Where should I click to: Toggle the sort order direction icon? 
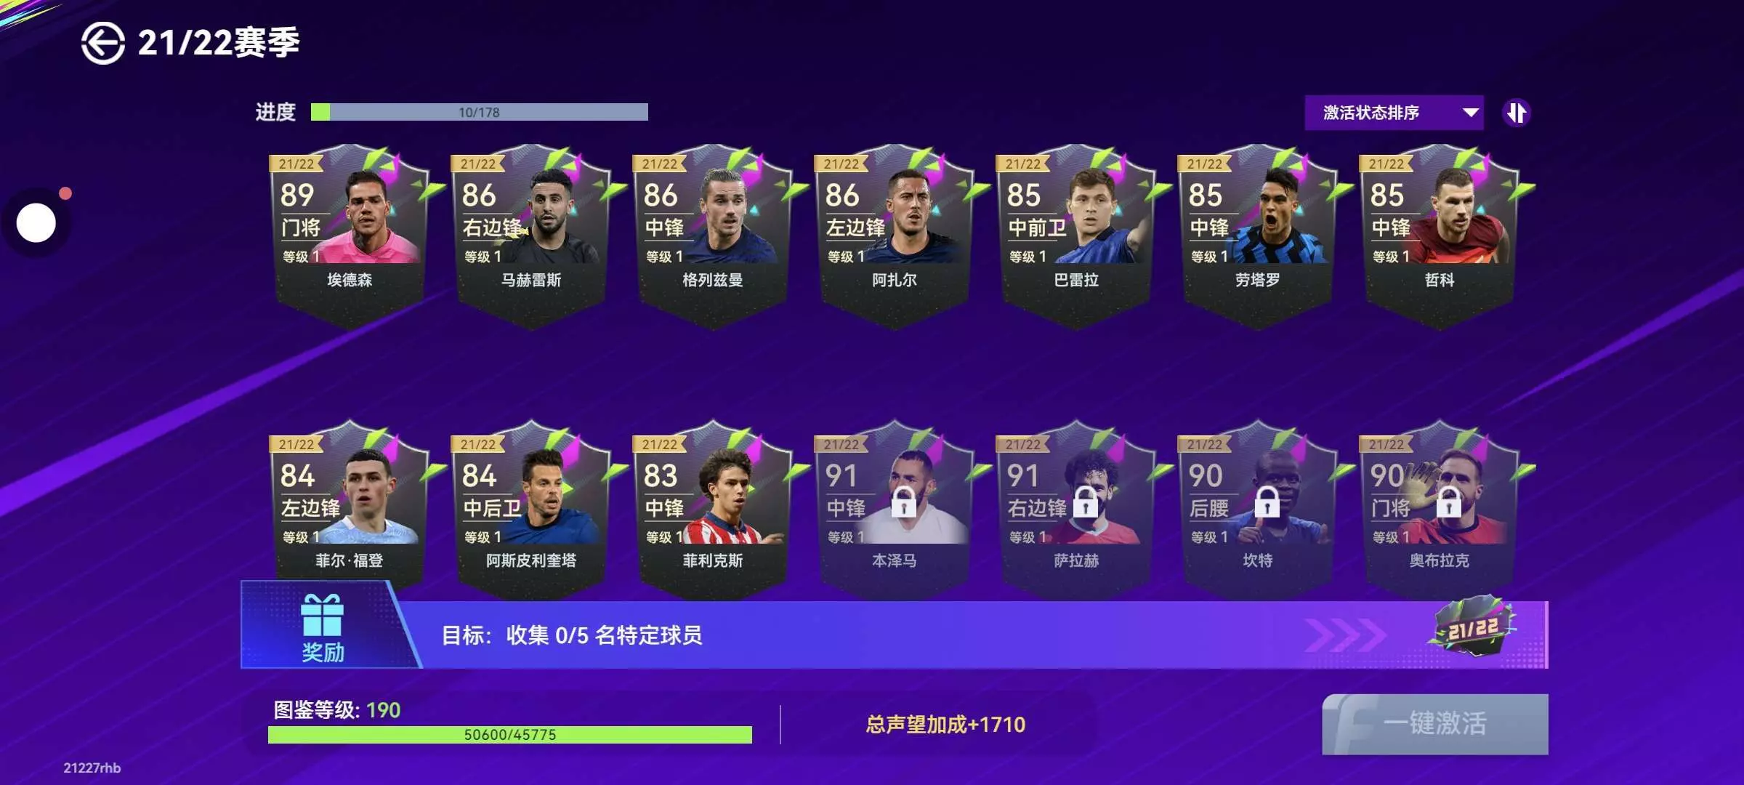[x=1517, y=113]
